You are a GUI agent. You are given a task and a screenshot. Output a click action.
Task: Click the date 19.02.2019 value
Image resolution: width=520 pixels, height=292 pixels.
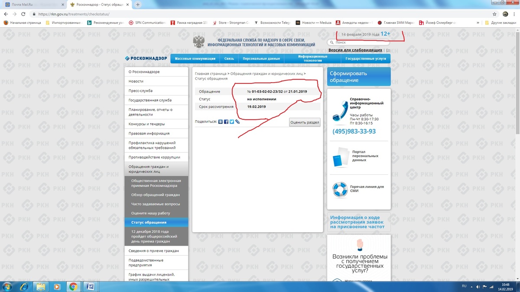pos(257,106)
